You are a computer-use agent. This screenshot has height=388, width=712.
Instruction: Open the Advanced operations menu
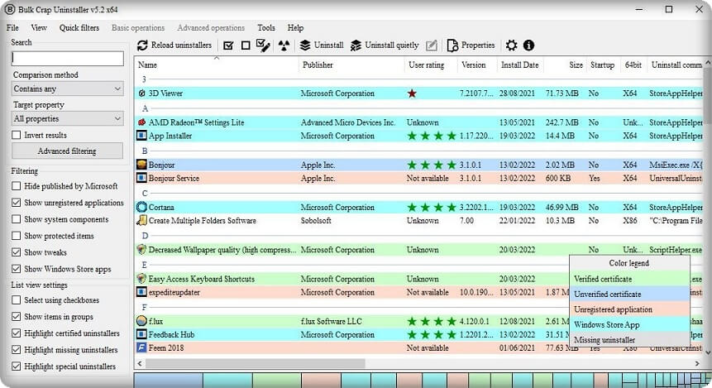(211, 28)
